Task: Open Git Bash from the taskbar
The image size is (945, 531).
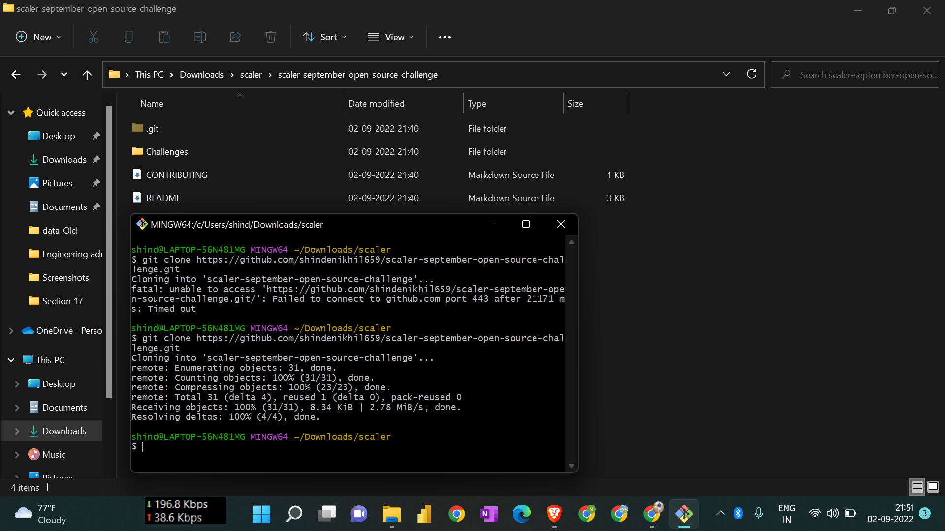Action: (684, 513)
